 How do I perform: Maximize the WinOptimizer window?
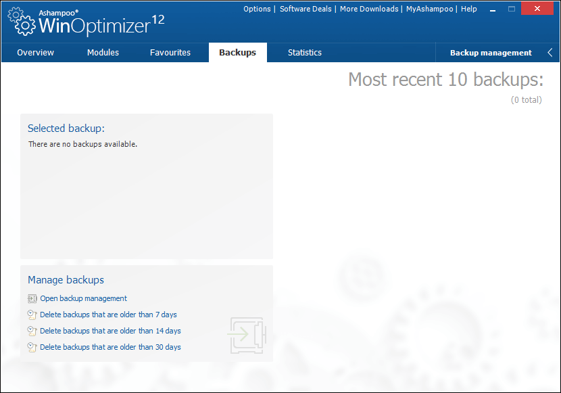point(512,9)
